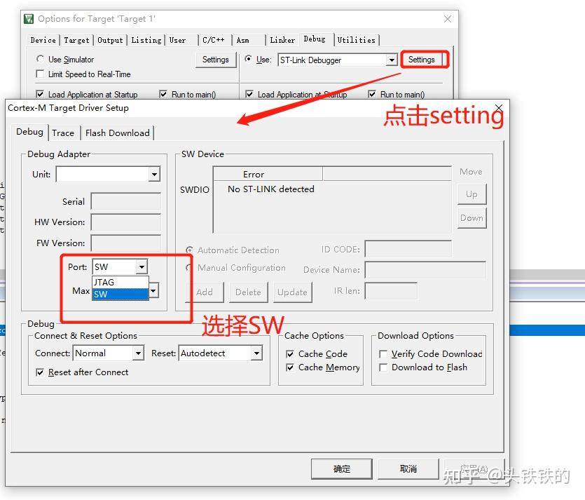Image resolution: width=585 pixels, height=500 pixels.
Task: Click the IR len field
Action: click(x=391, y=290)
